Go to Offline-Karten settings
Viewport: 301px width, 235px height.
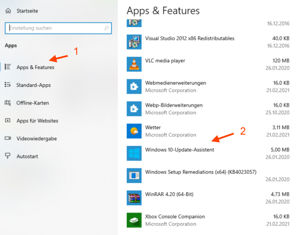tap(33, 103)
